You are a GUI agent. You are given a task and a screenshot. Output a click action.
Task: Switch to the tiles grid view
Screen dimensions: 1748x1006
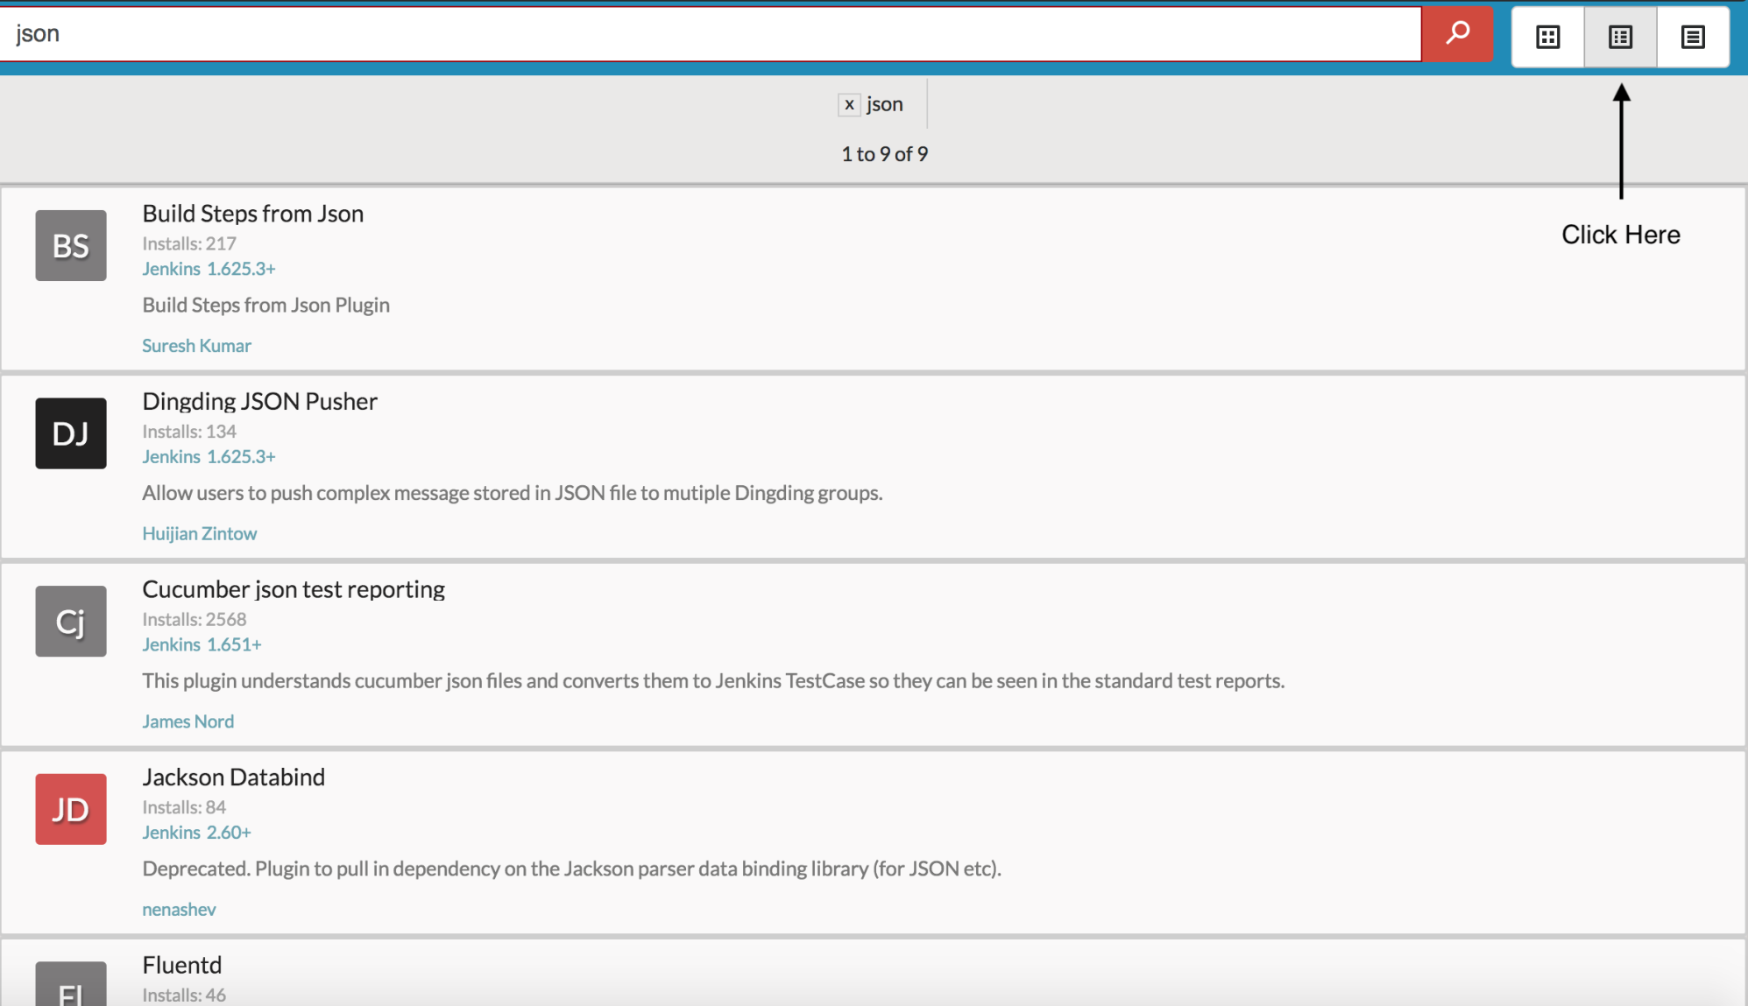[1548, 37]
